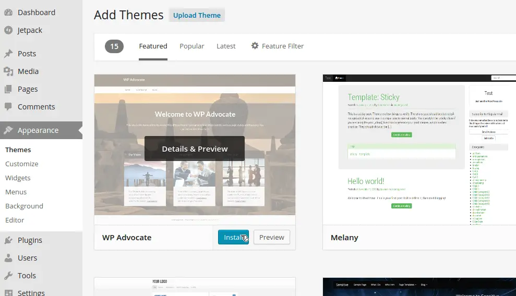Image resolution: width=516 pixels, height=296 pixels.
Task: Click the Appearance paintbrush icon
Action: click(x=8, y=130)
